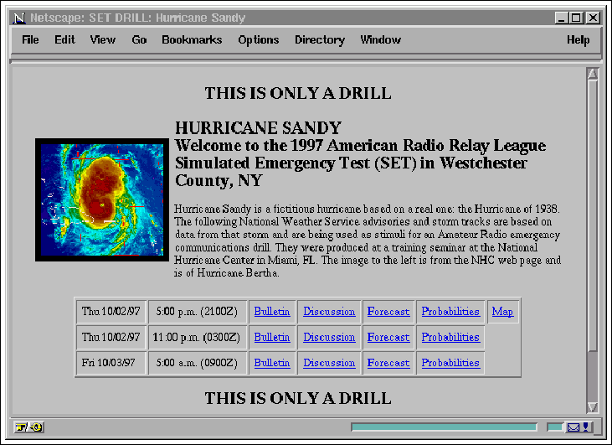Open Bulletin link for 2100Z advisory
Viewport: 612px width, 445px height.
pos(272,312)
